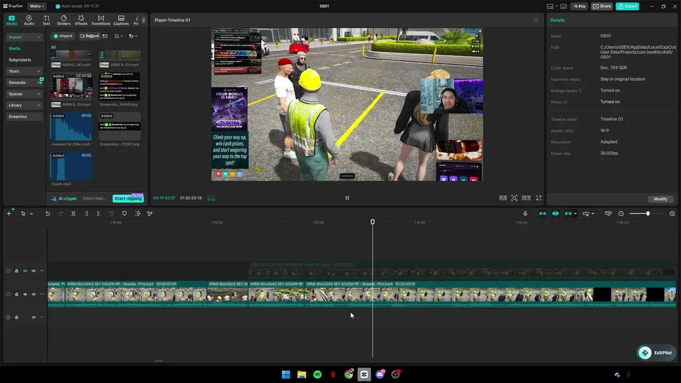Image resolution: width=681 pixels, height=383 pixels.
Task: Expand the Generate section
Action: click(24, 82)
